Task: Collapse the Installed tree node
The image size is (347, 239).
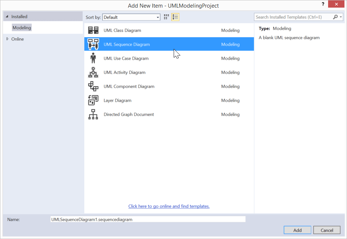Action: tap(7, 17)
